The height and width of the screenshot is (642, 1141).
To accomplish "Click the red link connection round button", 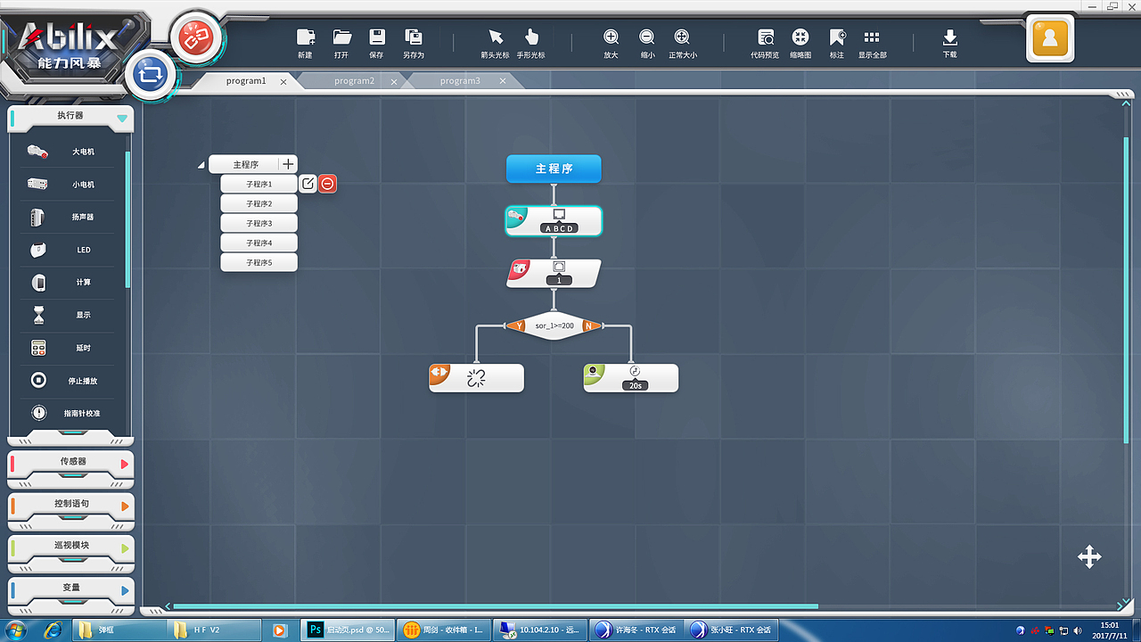I will [194, 38].
